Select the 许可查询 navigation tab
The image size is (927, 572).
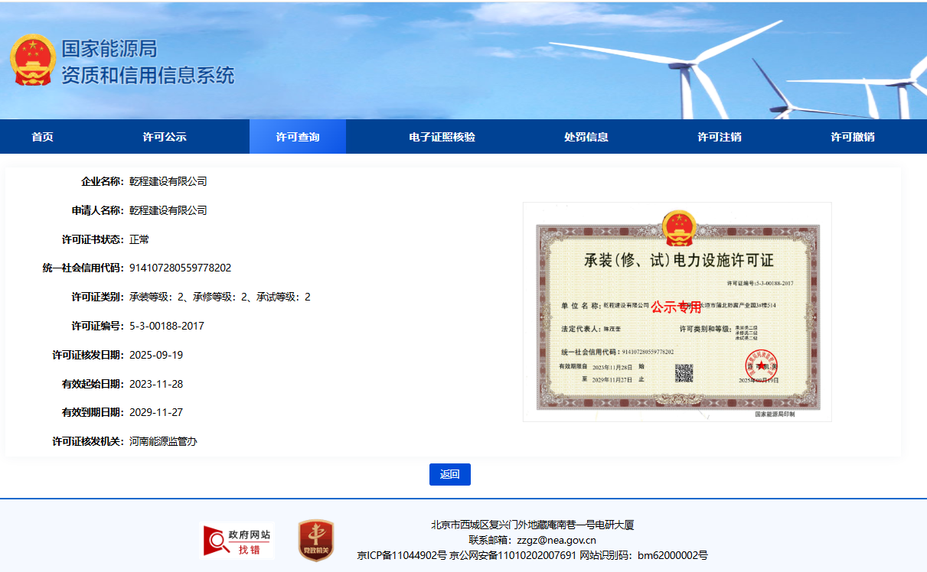point(298,137)
